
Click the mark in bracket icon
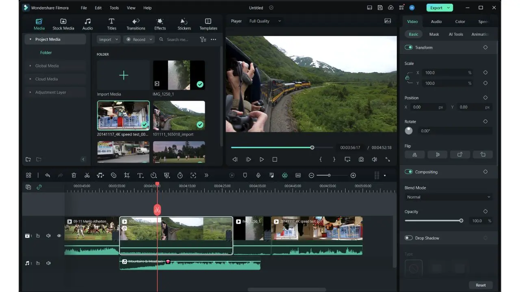click(x=321, y=159)
